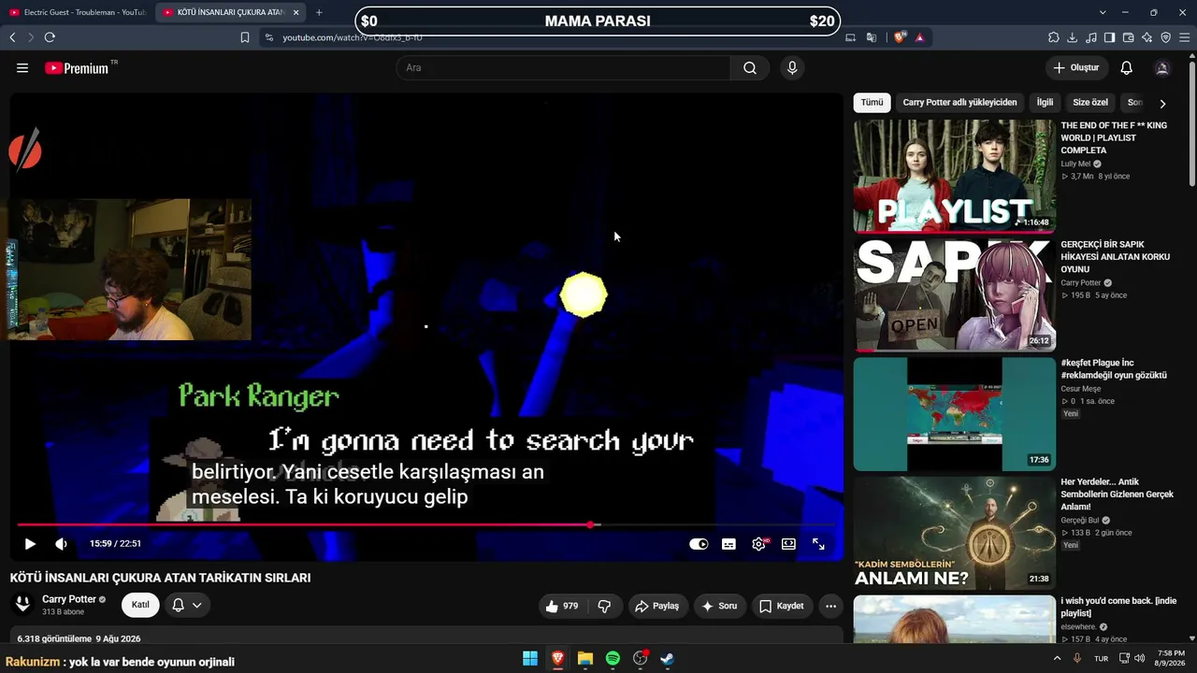Open the media playlist music-note icon
1197x673 pixels.
pos(1091,37)
